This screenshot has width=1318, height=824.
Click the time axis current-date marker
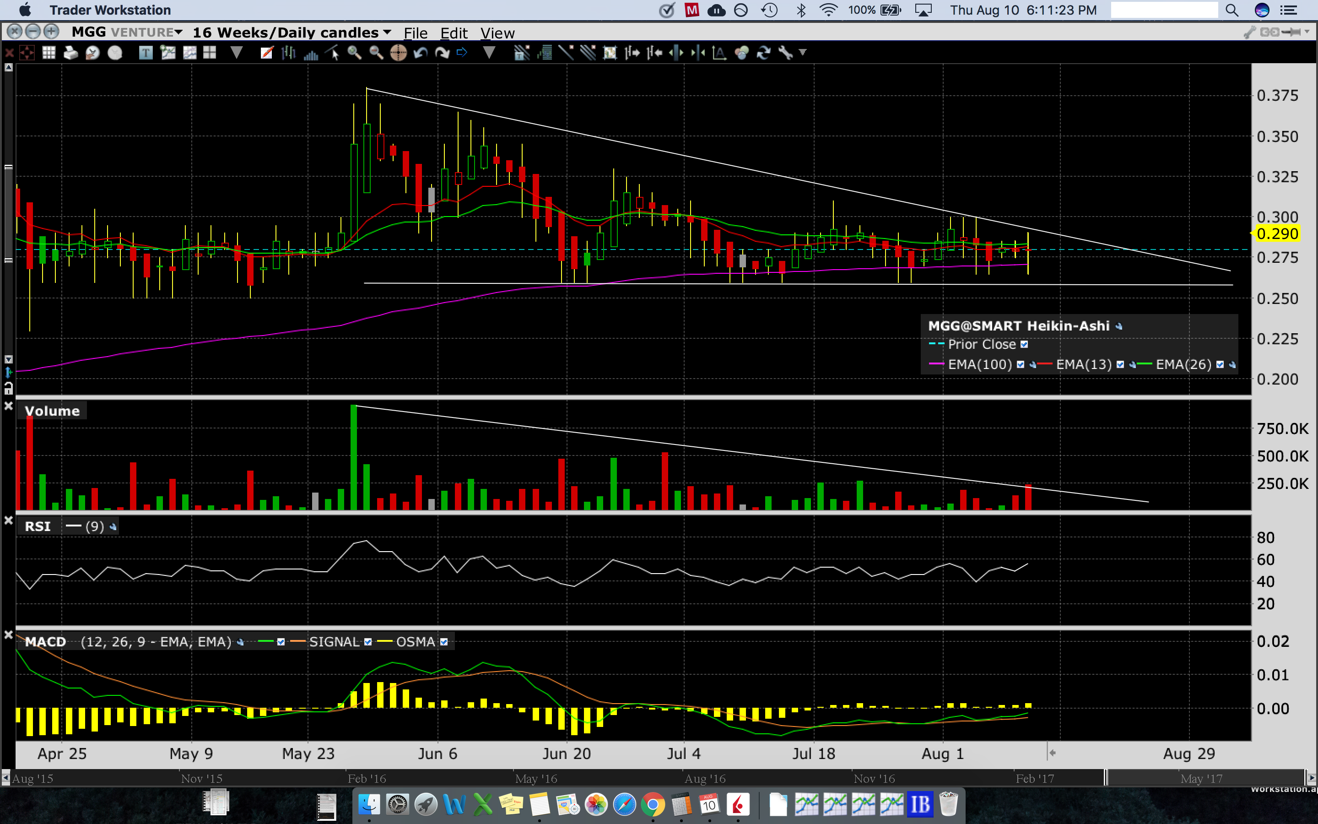pyautogui.click(x=1051, y=753)
